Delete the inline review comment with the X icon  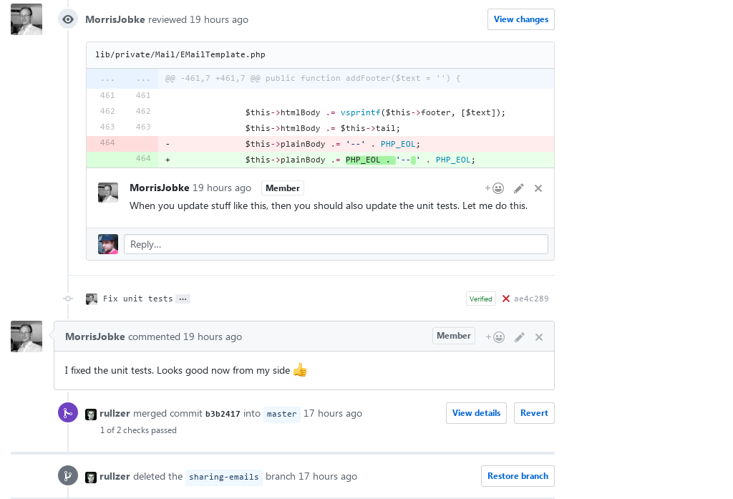[x=538, y=188]
